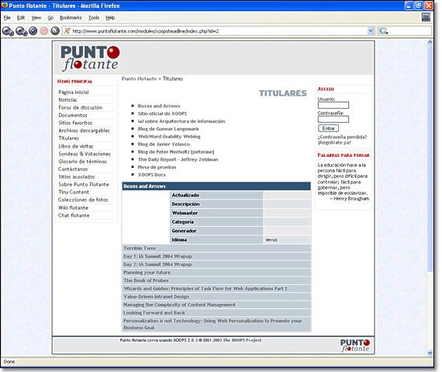Reload the page with the refresh icon

33,31
